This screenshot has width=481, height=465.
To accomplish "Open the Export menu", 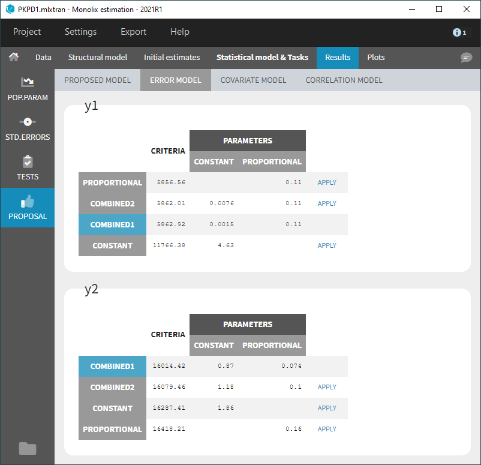I will click(133, 32).
